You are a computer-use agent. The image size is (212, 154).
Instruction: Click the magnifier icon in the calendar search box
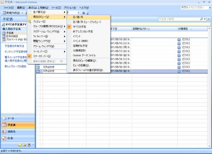(x=201, y=19)
